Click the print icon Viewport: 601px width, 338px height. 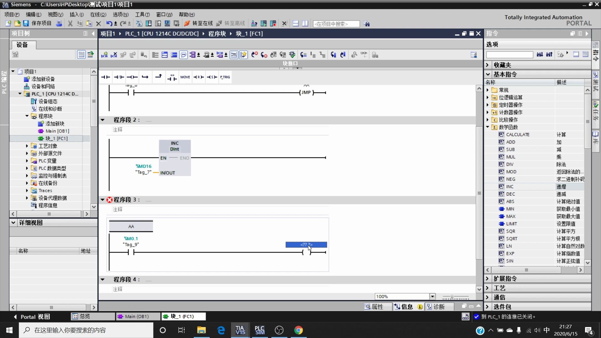click(x=59, y=23)
